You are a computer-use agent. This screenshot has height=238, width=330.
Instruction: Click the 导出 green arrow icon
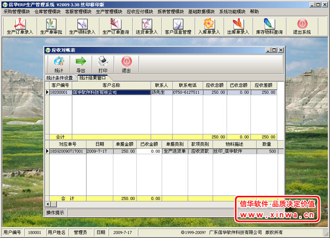pyautogui.click(x=81, y=64)
